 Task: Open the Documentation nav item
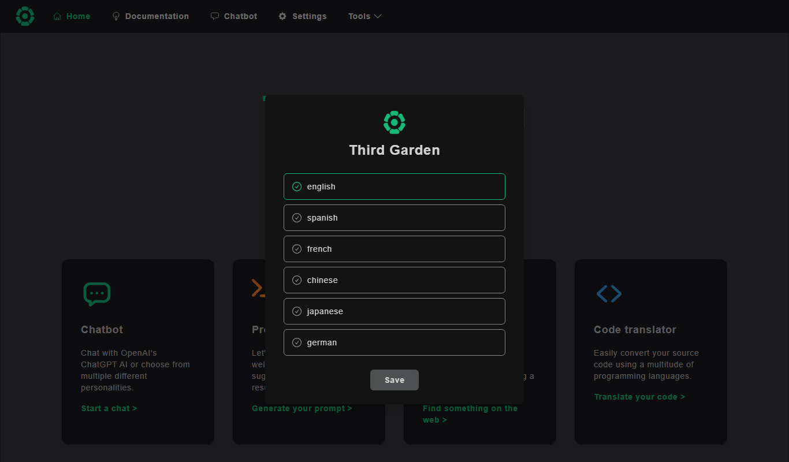[x=150, y=16]
